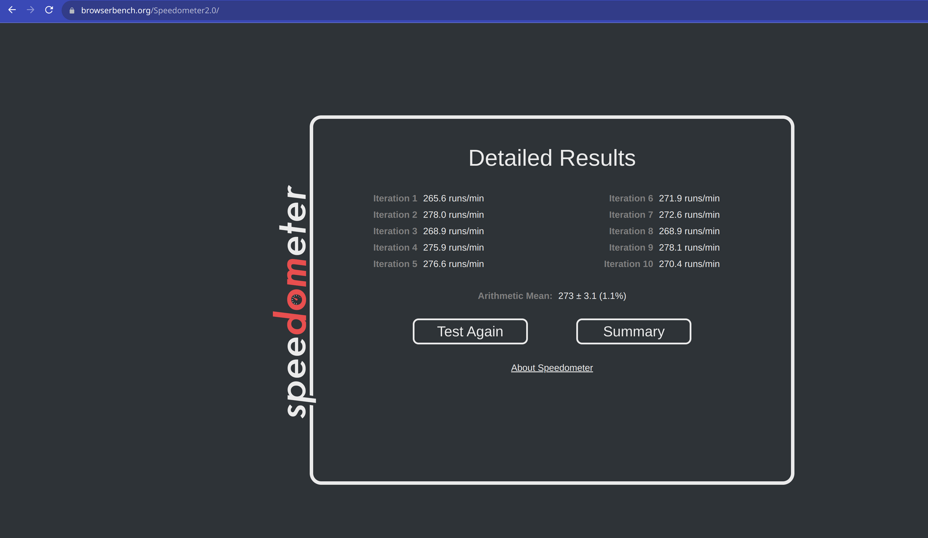Click the Test Again button

[x=470, y=331]
